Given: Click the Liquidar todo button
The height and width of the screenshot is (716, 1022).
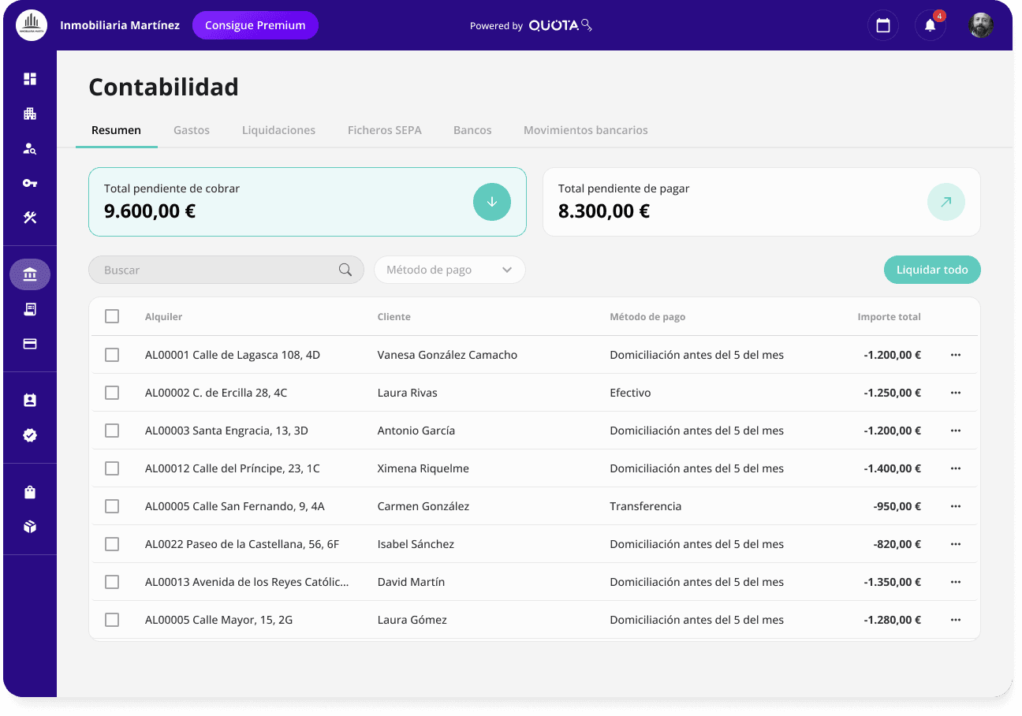Looking at the screenshot, I should (932, 270).
